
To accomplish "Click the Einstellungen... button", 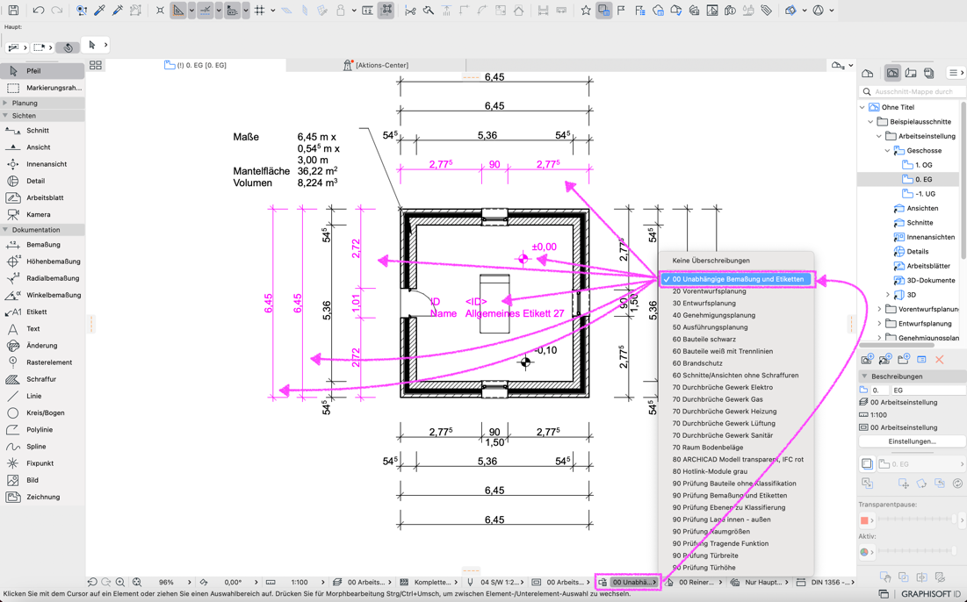I will (x=913, y=441).
